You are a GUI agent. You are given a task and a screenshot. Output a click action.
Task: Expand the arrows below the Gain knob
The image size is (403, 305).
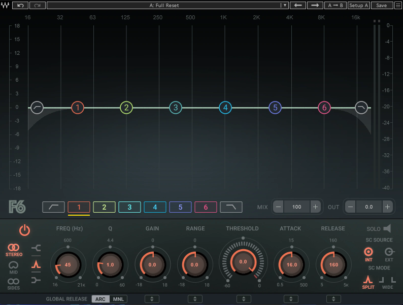pos(152,299)
